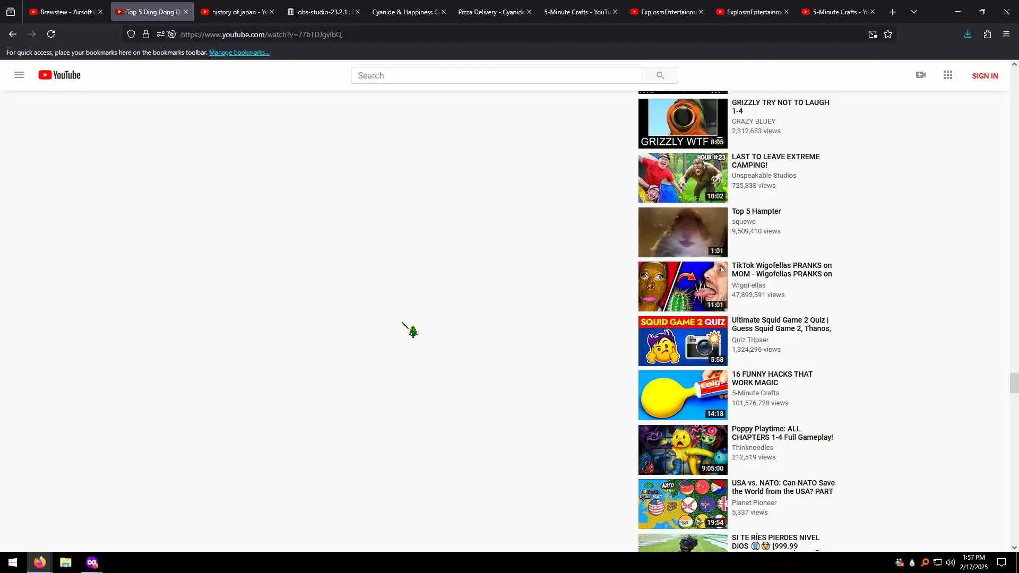Bookmark page with the star icon
The image size is (1019, 573).
(x=888, y=34)
